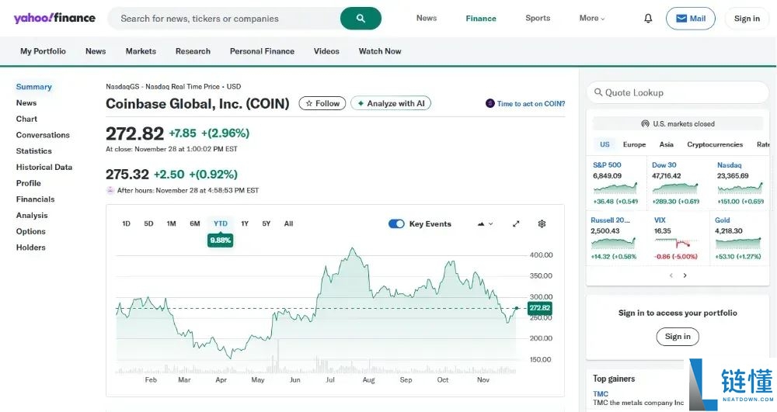Select YTD chart range
This screenshot has width=777, height=412.
(221, 223)
